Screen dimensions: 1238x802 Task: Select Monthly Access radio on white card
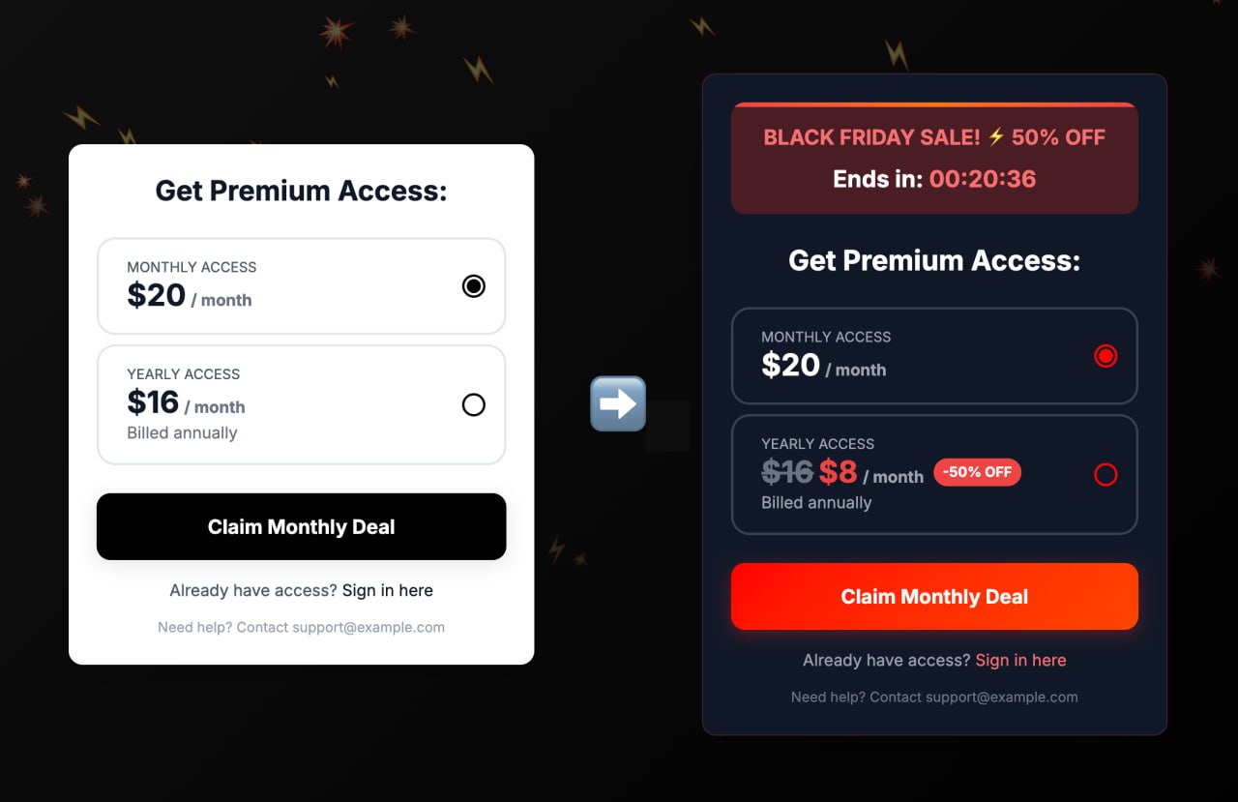[x=473, y=286]
